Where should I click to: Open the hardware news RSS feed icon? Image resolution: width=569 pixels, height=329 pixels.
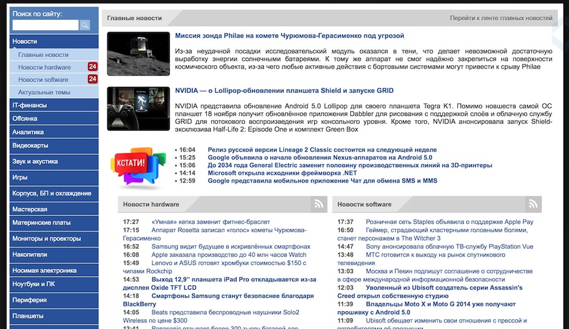317,204
